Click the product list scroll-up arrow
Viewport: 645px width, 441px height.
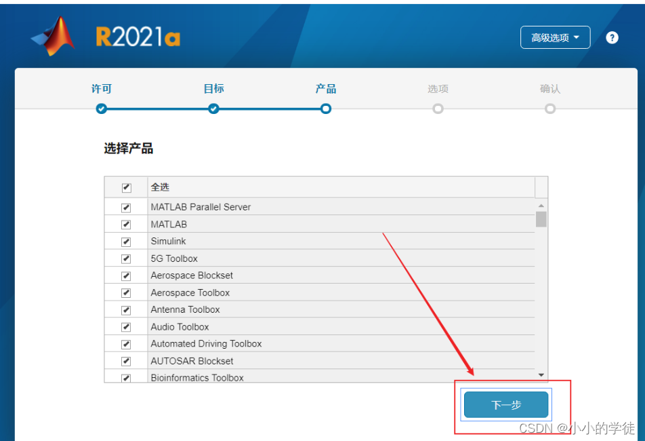pyautogui.click(x=541, y=206)
